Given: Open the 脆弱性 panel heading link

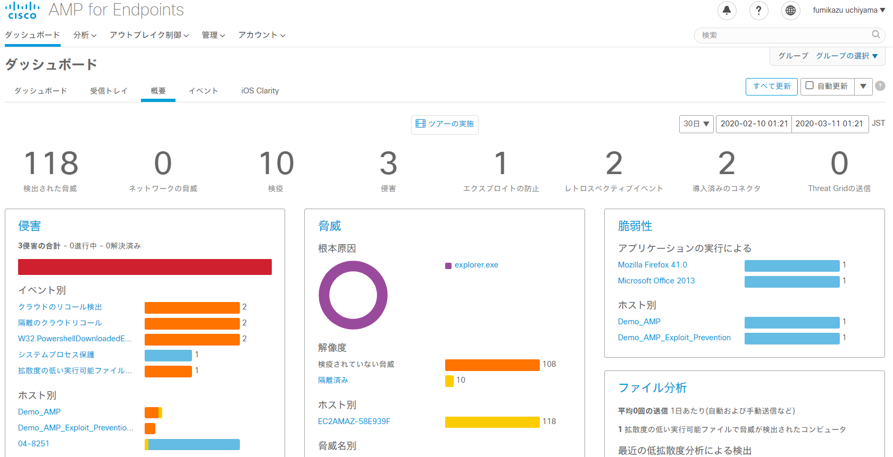Looking at the screenshot, I should [x=635, y=226].
